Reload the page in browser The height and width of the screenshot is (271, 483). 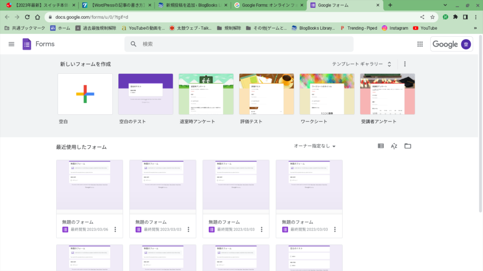click(27, 17)
